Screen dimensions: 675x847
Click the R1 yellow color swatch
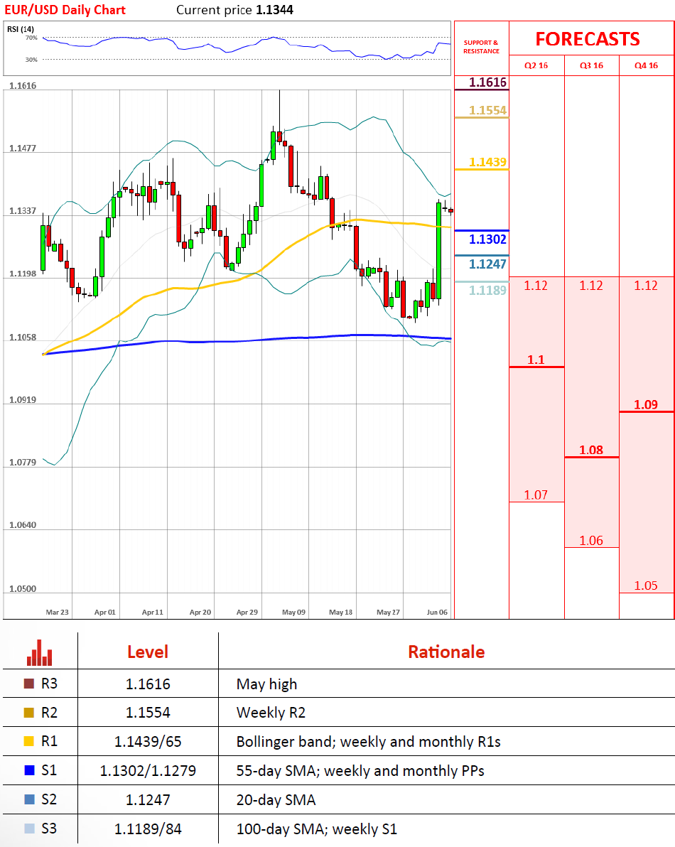tap(29, 741)
